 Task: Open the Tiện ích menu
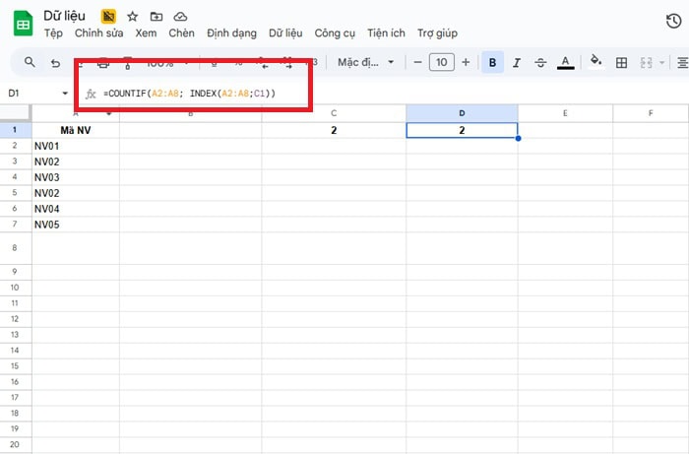tap(386, 32)
